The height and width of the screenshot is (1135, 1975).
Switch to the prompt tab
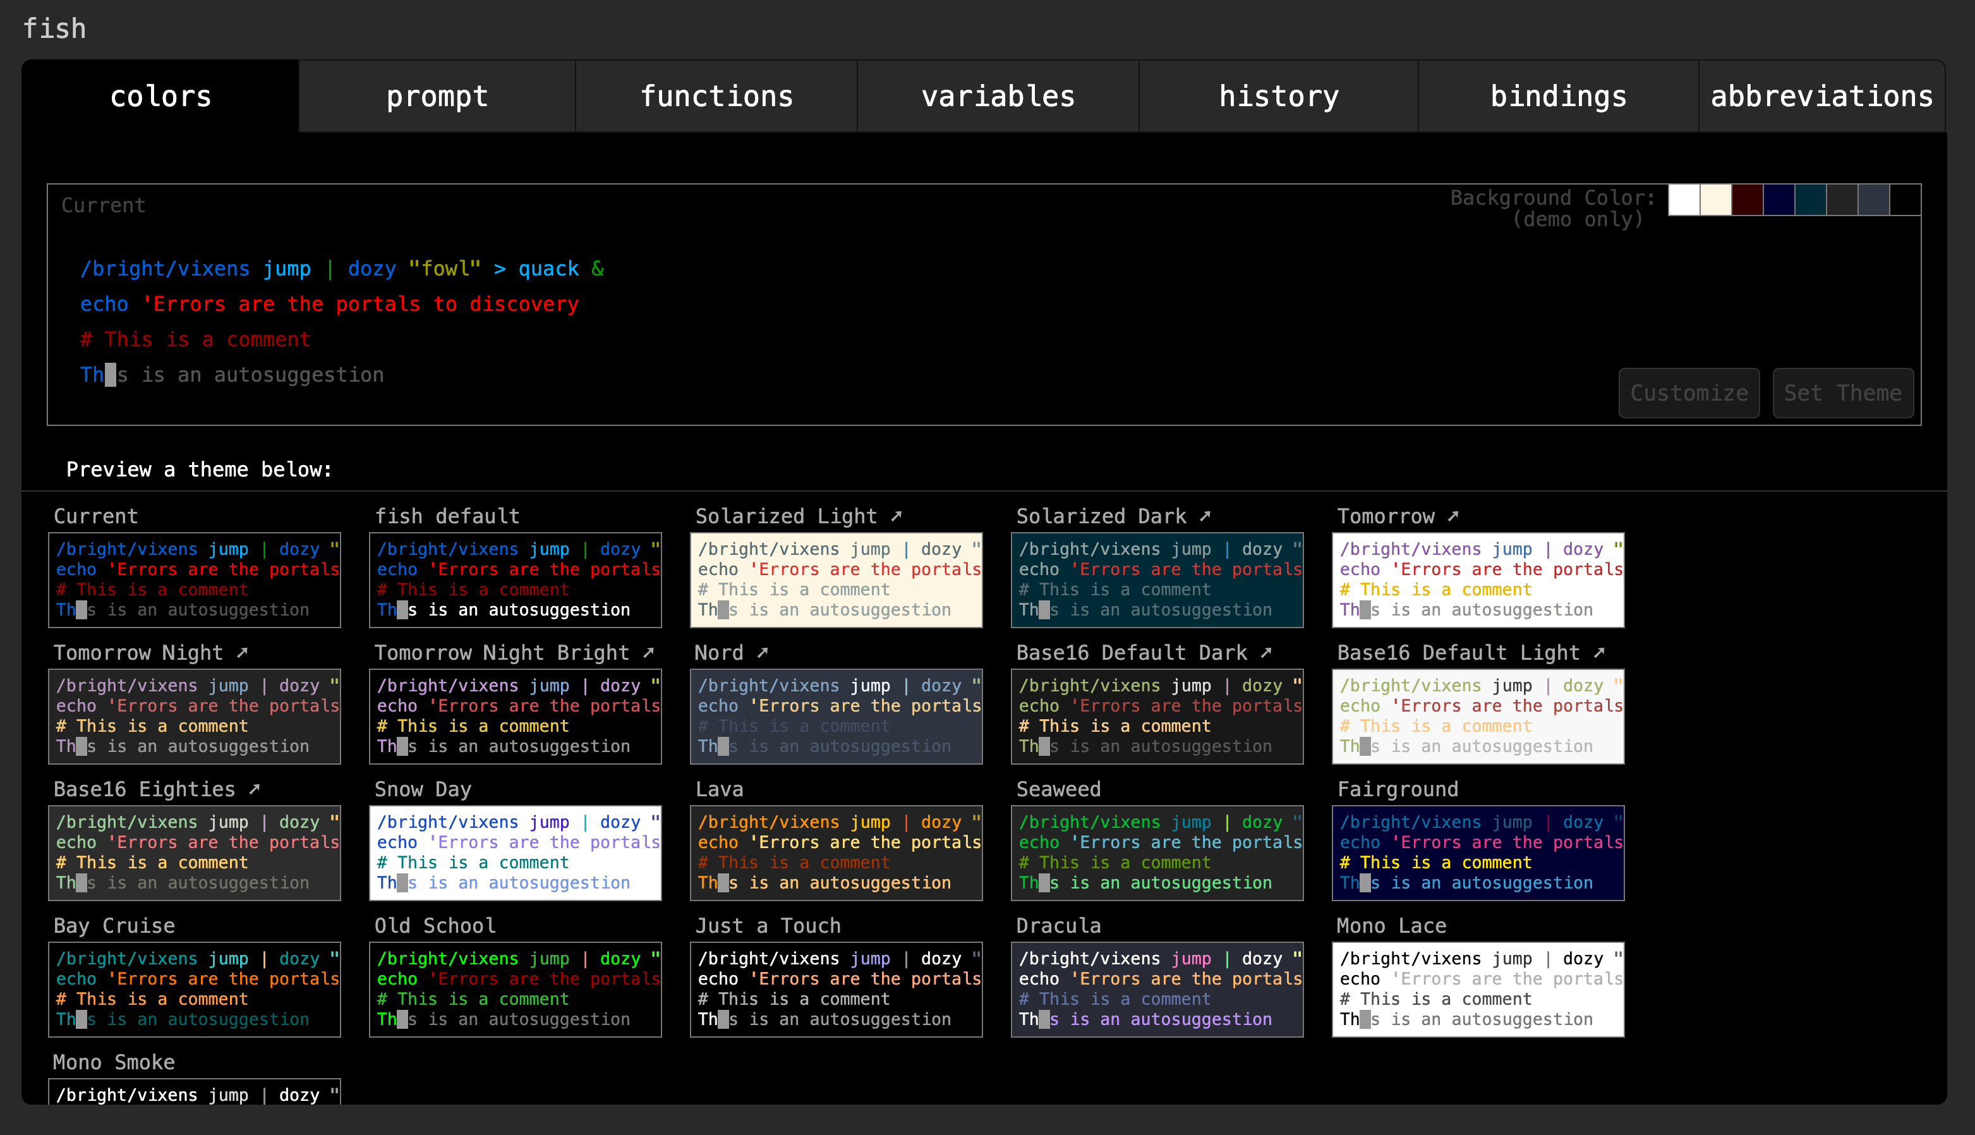[437, 95]
